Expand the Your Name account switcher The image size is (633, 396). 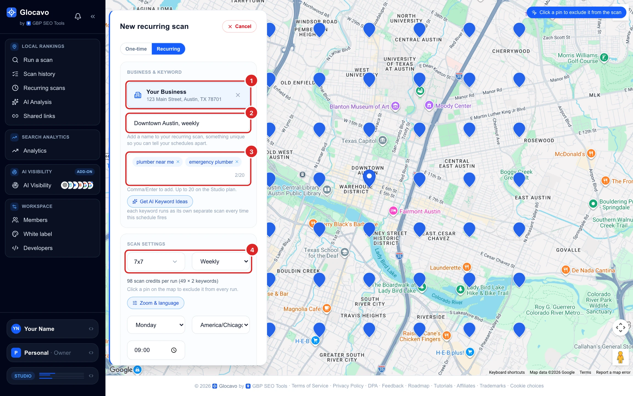coord(52,329)
